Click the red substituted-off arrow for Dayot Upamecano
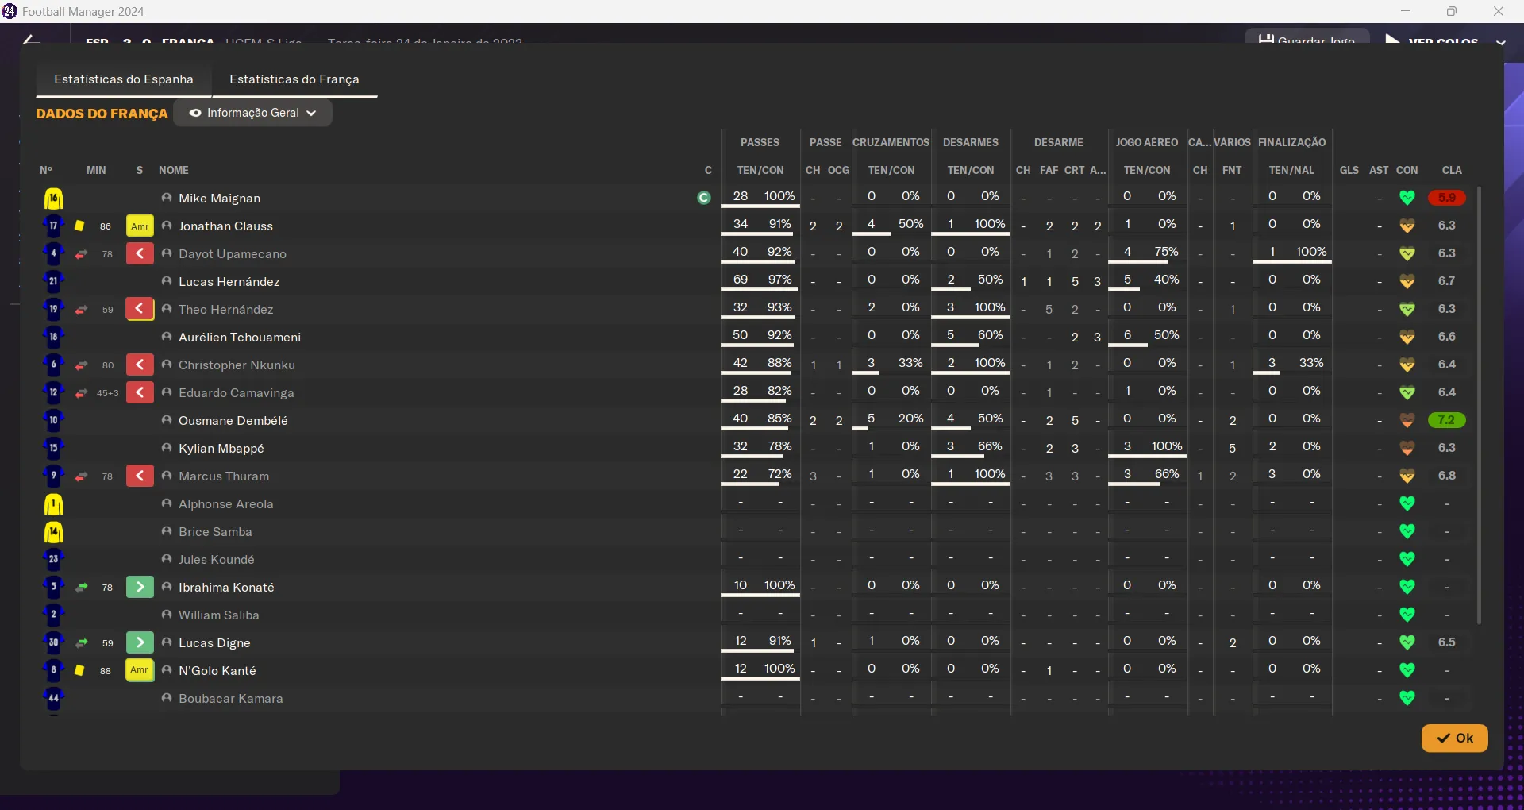The height and width of the screenshot is (810, 1524). coord(140,254)
